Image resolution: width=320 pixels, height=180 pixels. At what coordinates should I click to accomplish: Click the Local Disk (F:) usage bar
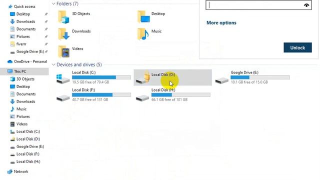click(101, 95)
